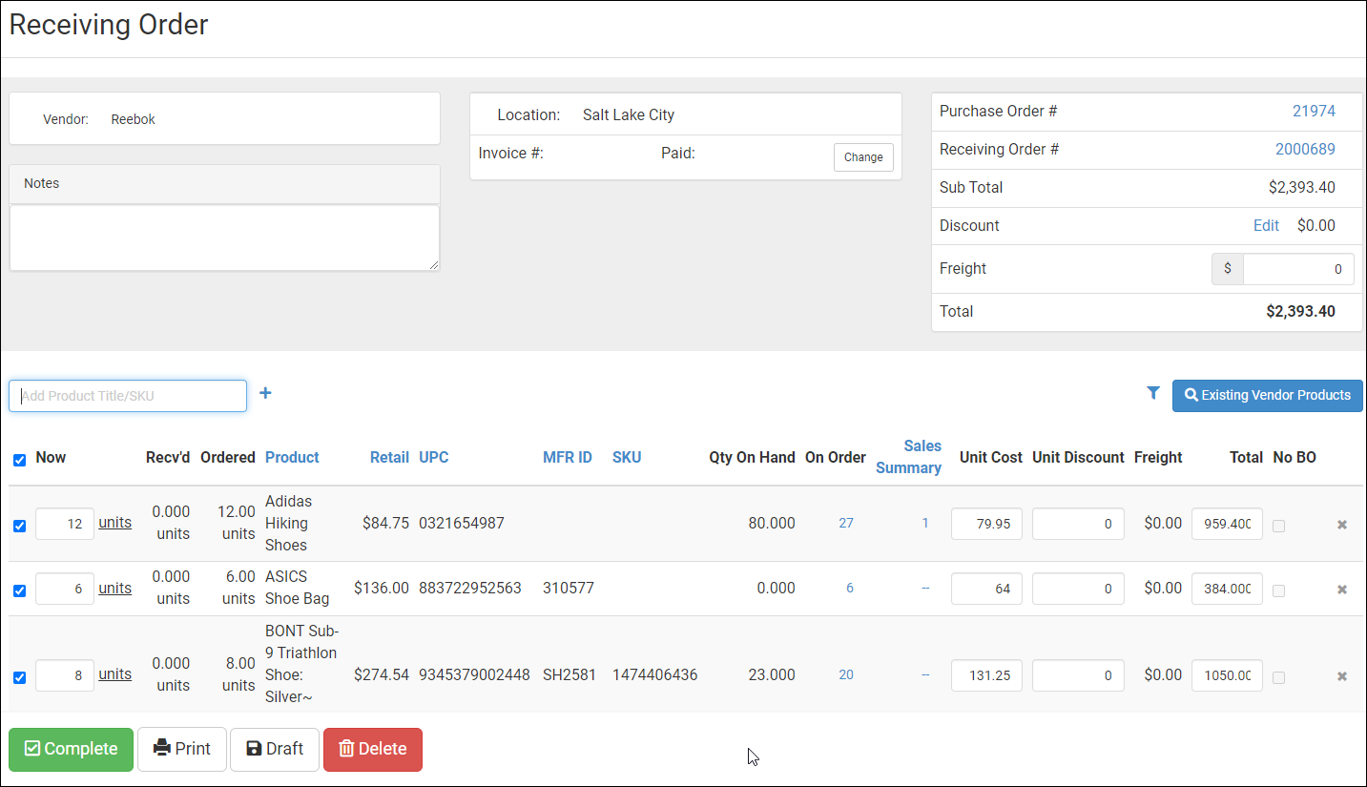Focus the Add Product Title/SKU field
The width and height of the screenshot is (1367, 787).
[x=128, y=396]
